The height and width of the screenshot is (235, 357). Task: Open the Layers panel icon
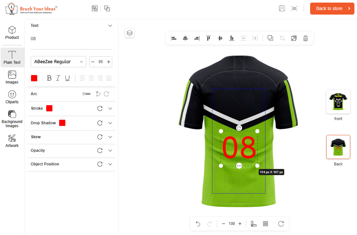130,33
